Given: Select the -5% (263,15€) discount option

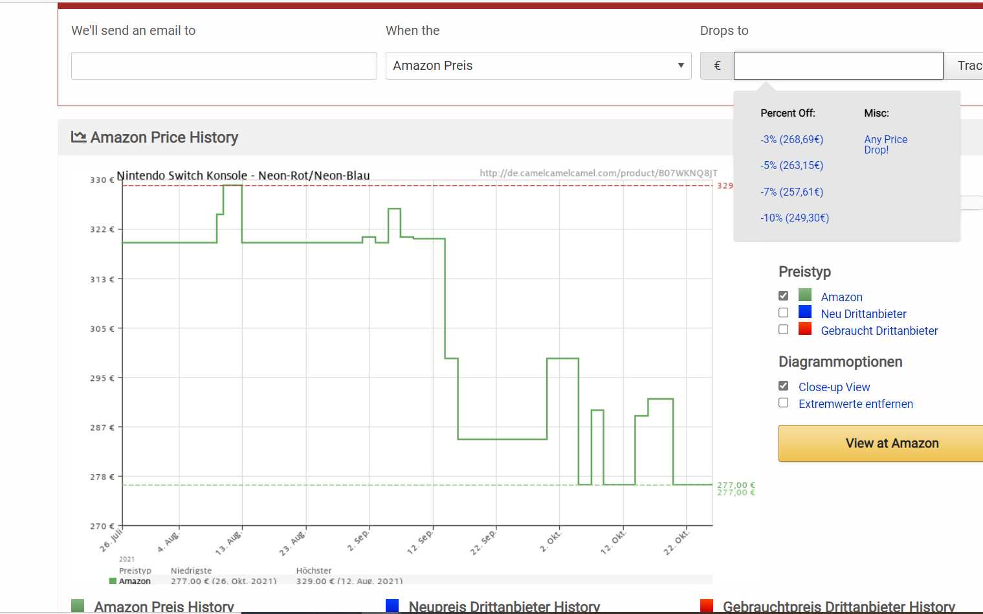Looking at the screenshot, I should point(791,165).
